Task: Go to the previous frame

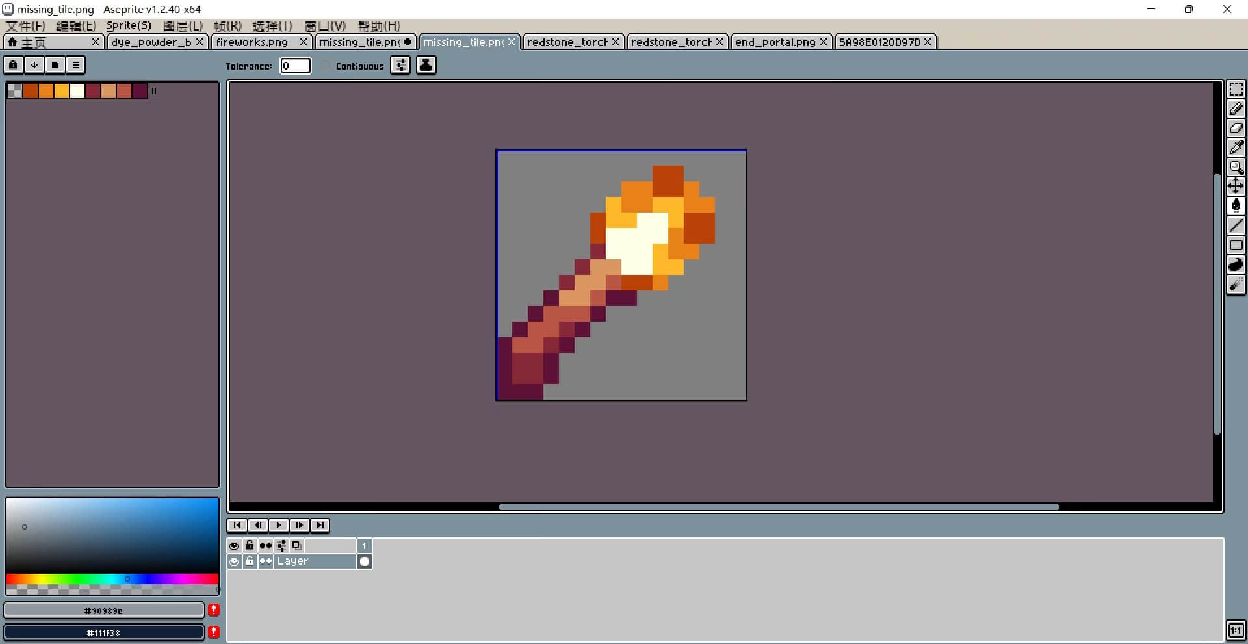Action: click(258, 525)
